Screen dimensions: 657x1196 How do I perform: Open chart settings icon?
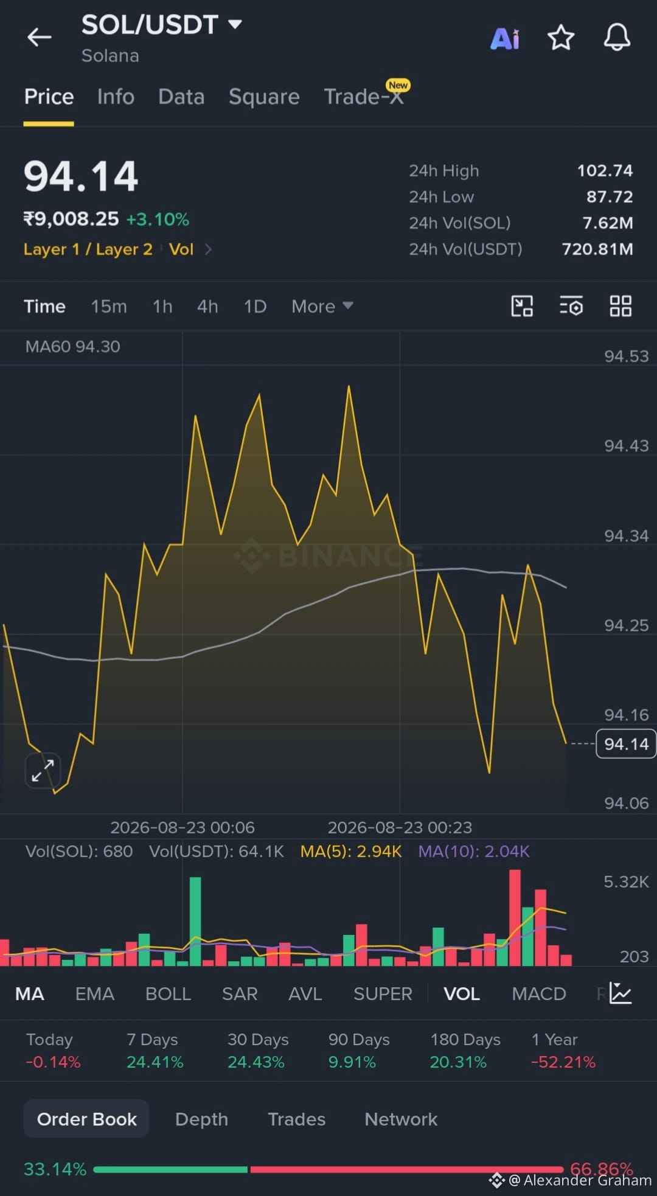click(x=571, y=306)
